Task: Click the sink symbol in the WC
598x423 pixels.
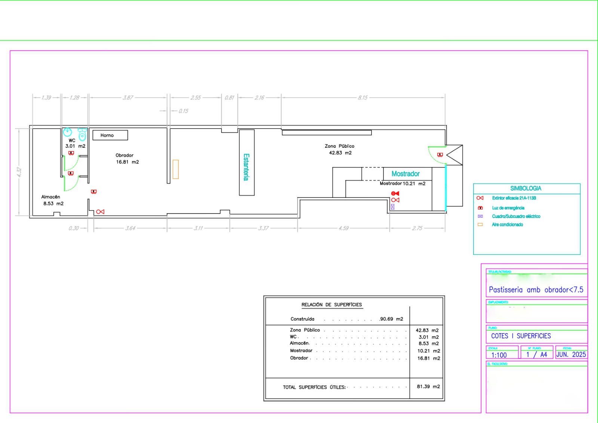Action: tap(67, 132)
